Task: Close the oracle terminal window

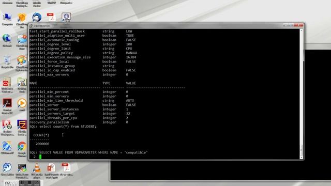Action: [299, 25]
